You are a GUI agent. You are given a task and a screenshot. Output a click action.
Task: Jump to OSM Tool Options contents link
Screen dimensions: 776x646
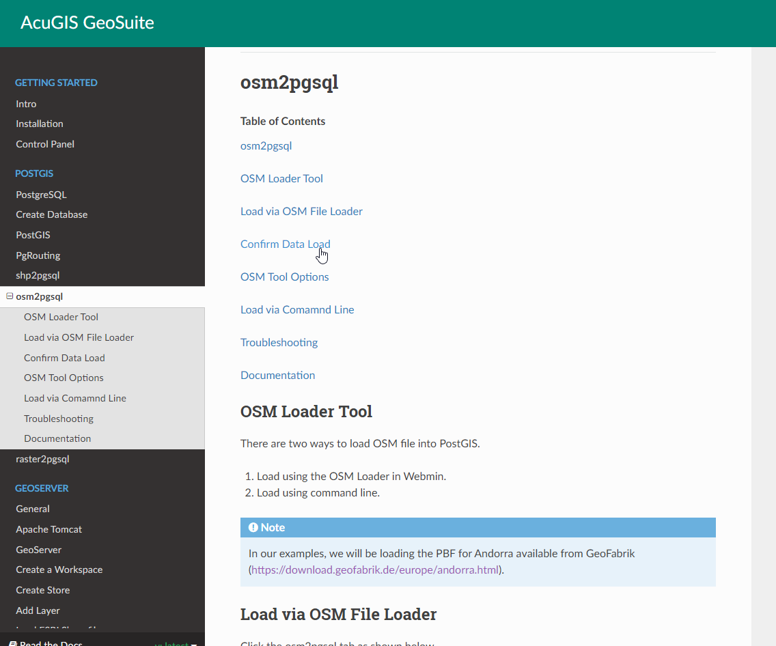pos(284,277)
